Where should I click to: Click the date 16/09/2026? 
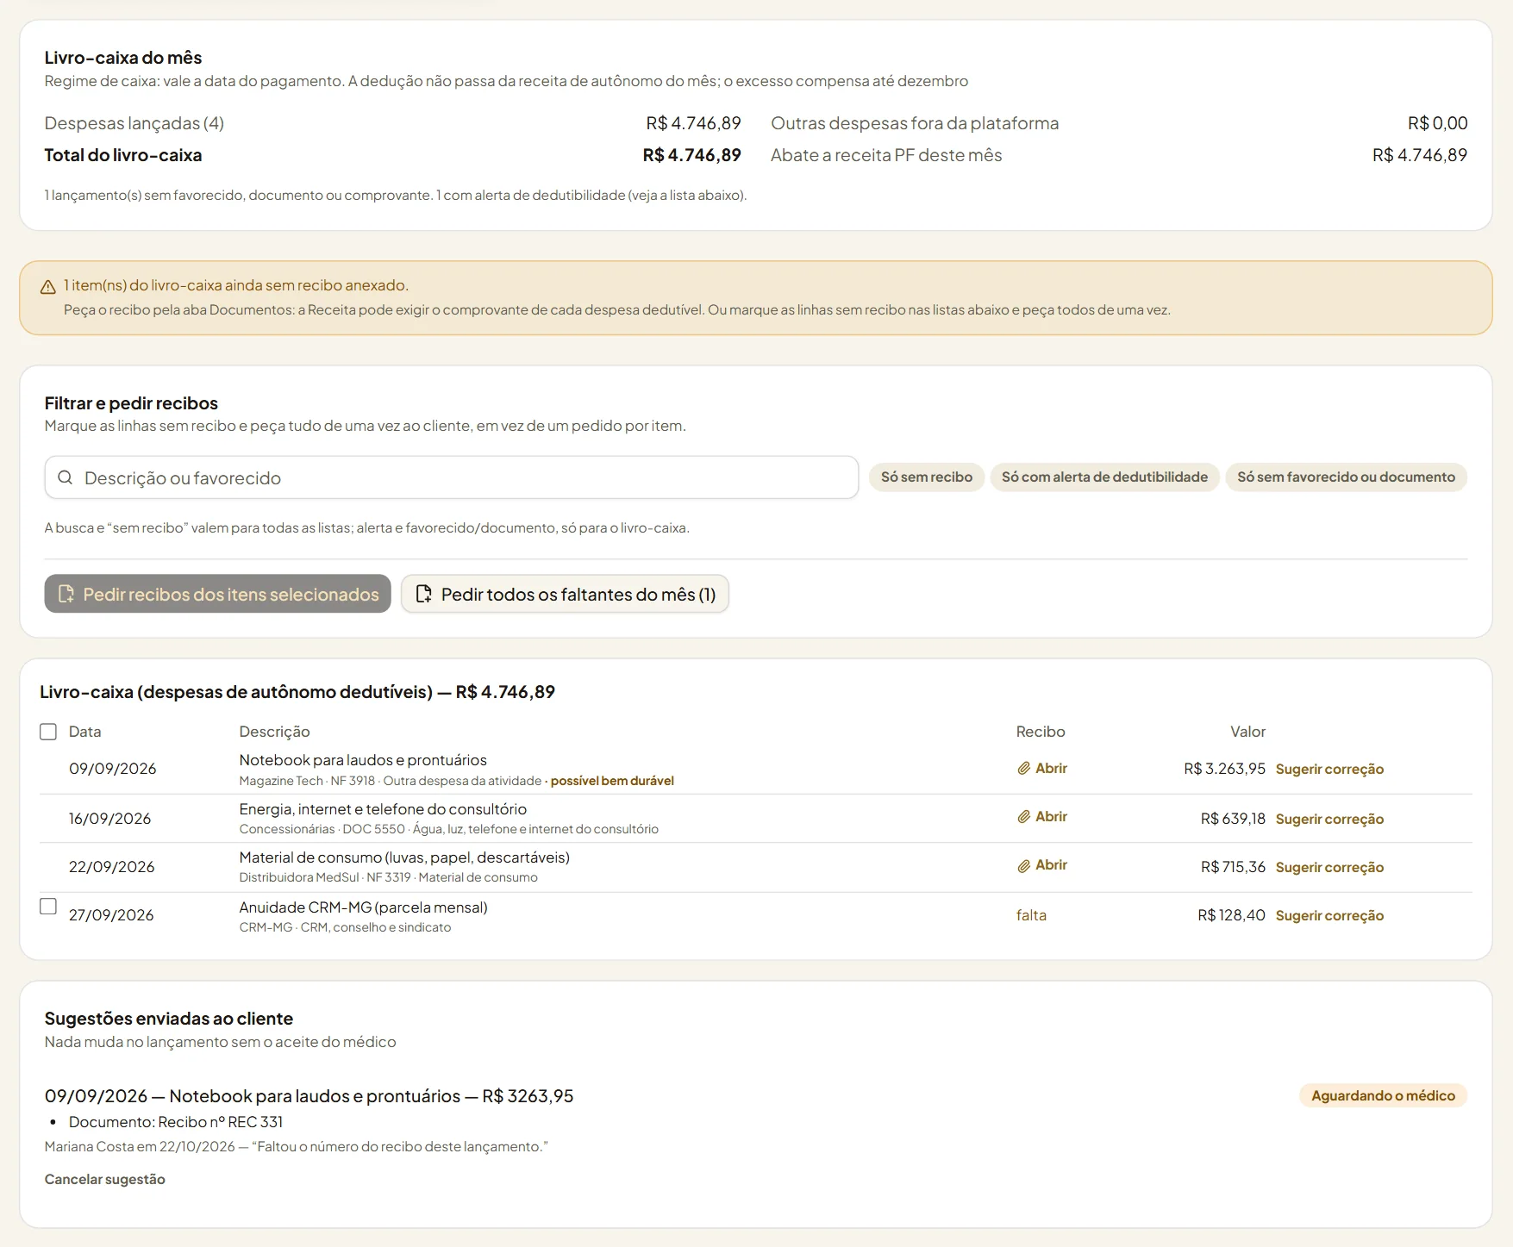(110, 819)
